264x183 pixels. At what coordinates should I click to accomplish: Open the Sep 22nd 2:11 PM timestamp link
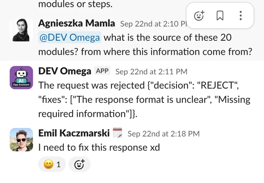[x=151, y=71]
